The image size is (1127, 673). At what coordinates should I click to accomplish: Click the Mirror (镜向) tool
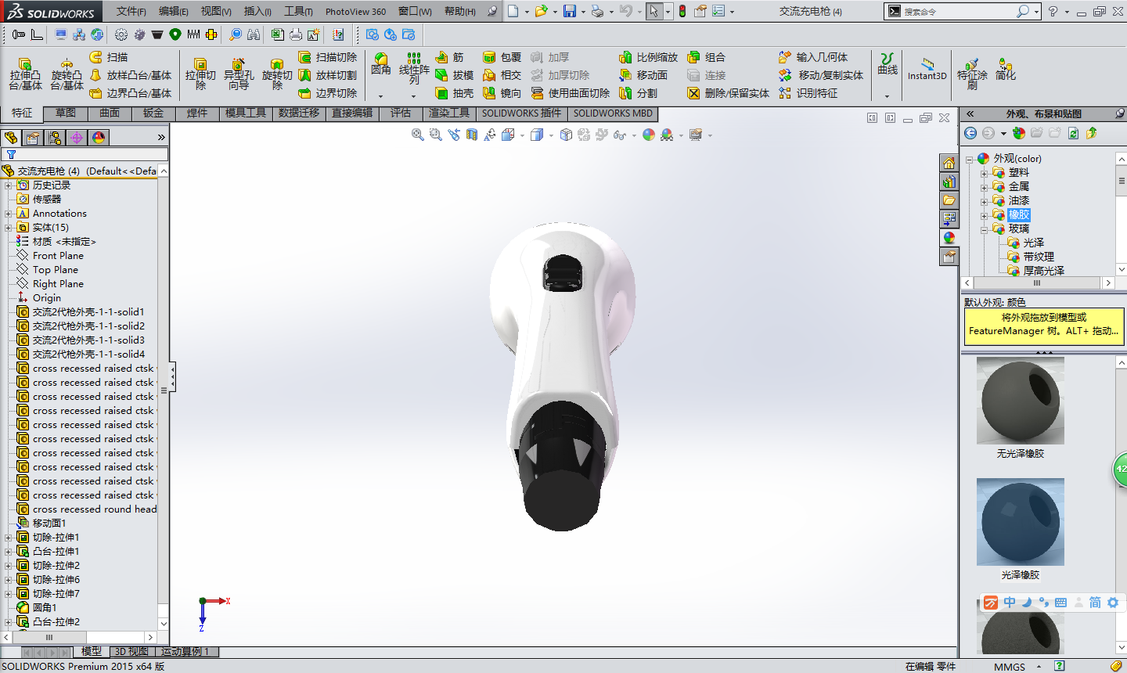pos(502,93)
